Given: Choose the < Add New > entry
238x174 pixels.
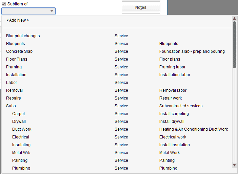Looking at the screenshot, I should click(18, 20).
